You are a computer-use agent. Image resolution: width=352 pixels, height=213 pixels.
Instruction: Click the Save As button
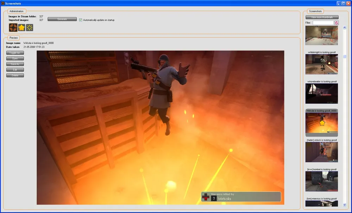[15, 64]
